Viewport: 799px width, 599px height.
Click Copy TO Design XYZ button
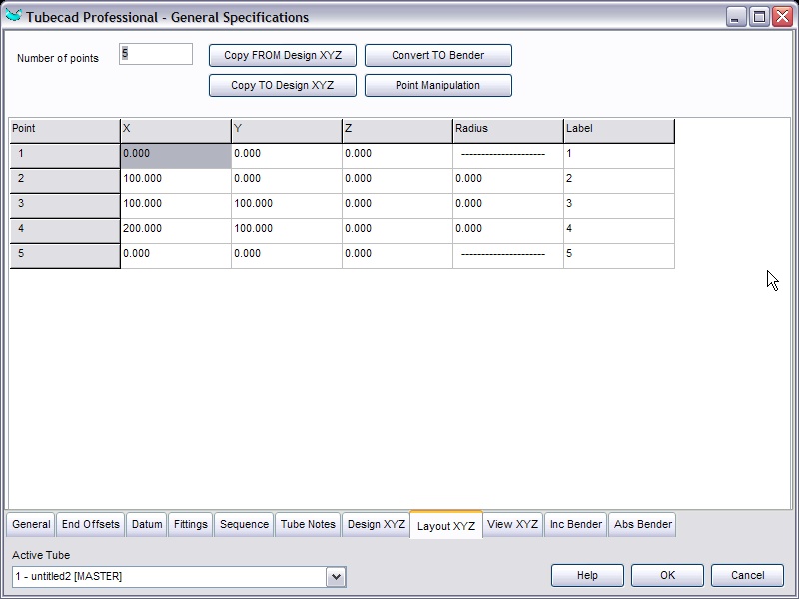coord(282,85)
